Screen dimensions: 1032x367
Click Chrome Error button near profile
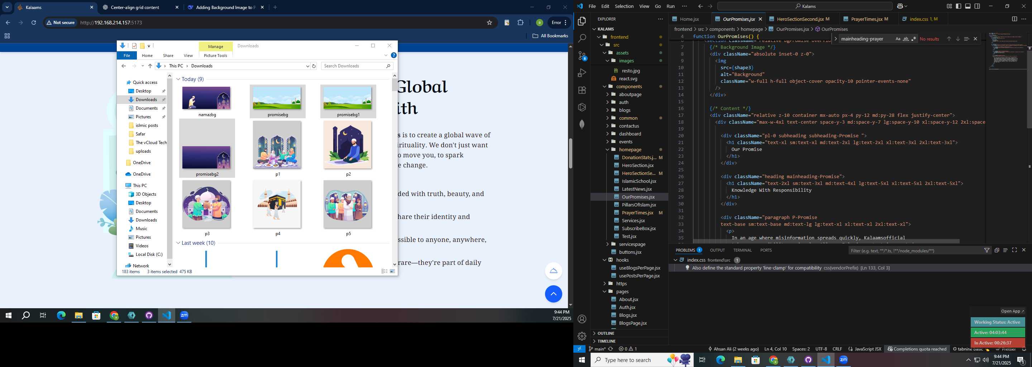(559, 23)
